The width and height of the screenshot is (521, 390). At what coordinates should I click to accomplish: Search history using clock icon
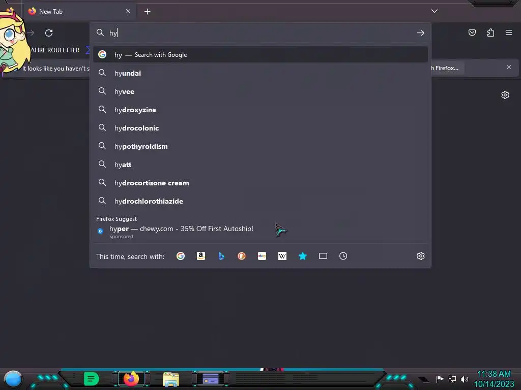coord(343,256)
